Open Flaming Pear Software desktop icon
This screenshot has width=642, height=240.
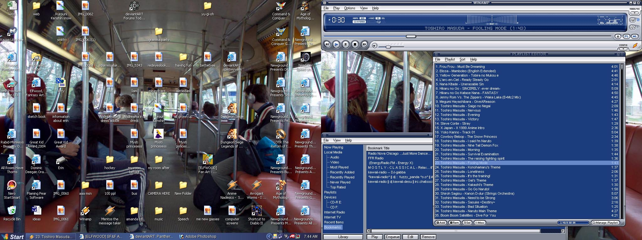[36, 190]
